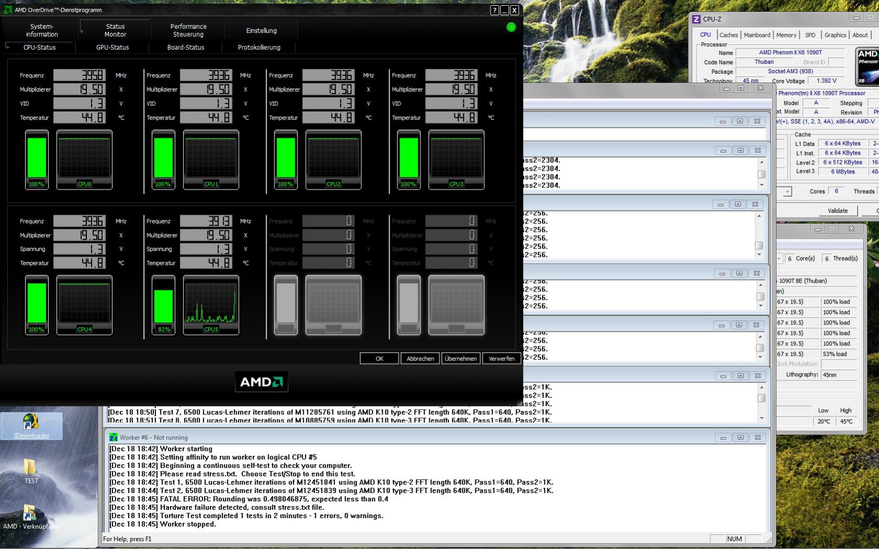Open the Performance Steuerung tab
Viewport: 879px width, 549px height.
(x=188, y=30)
